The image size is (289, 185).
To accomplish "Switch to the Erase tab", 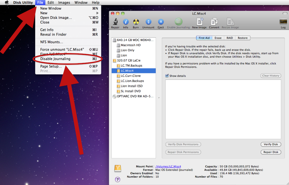I will coord(218,38).
